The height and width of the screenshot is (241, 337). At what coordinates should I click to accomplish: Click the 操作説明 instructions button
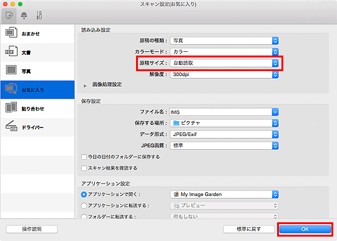click(32, 229)
